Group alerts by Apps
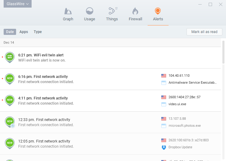 [24, 32]
